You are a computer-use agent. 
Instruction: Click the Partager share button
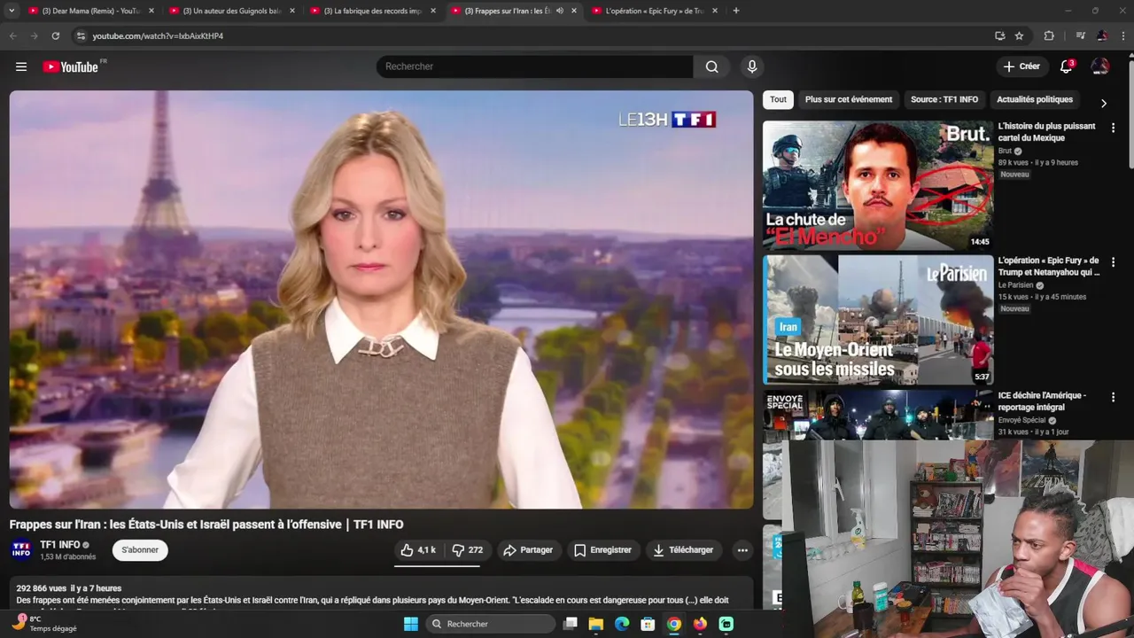(x=528, y=550)
